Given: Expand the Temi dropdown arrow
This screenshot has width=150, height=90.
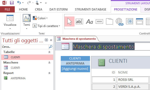Looking at the screenshot, I should point(26,28).
